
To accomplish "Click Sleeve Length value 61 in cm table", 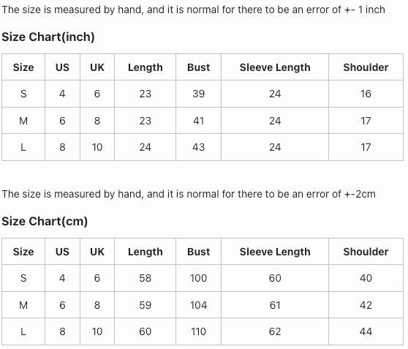I will coord(275,305).
